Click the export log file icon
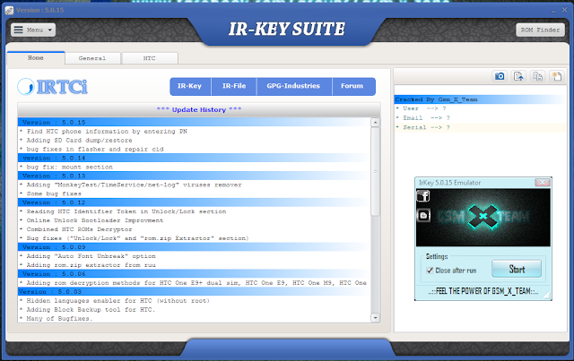Image resolution: width=574 pixels, height=361 pixels. (518, 76)
